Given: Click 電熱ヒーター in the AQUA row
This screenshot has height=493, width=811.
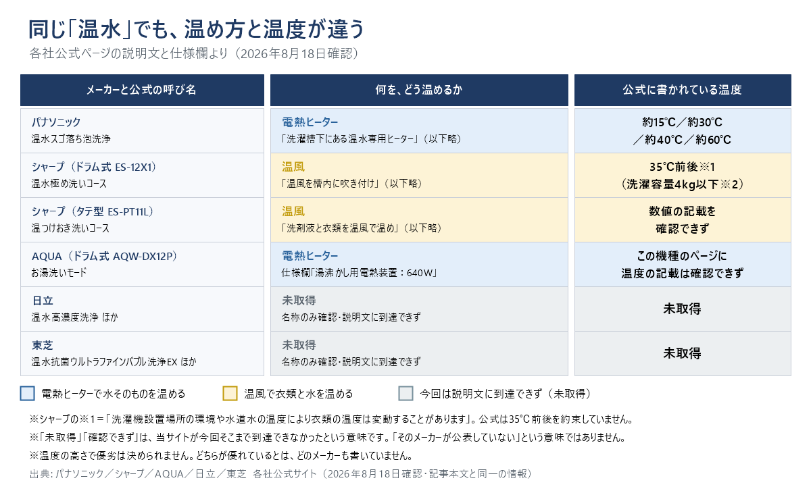Looking at the screenshot, I should coord(310,256).
